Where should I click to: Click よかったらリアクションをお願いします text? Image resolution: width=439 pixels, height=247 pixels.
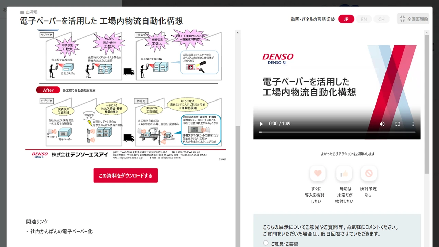pyautogui.click(x=348, y=154)
